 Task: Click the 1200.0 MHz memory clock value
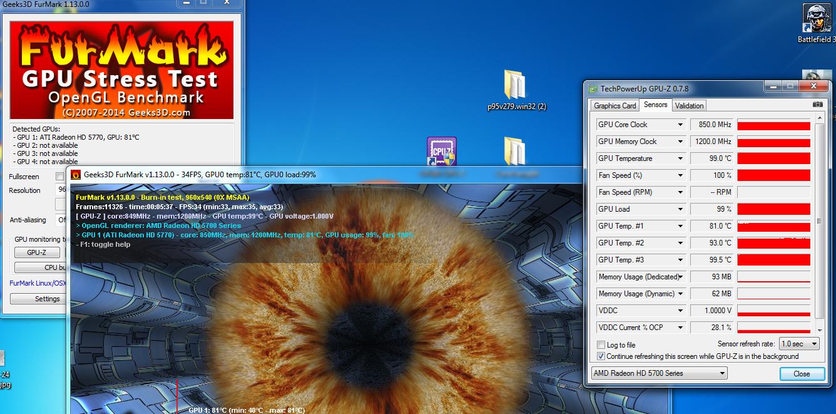click(x=712, y=142)
